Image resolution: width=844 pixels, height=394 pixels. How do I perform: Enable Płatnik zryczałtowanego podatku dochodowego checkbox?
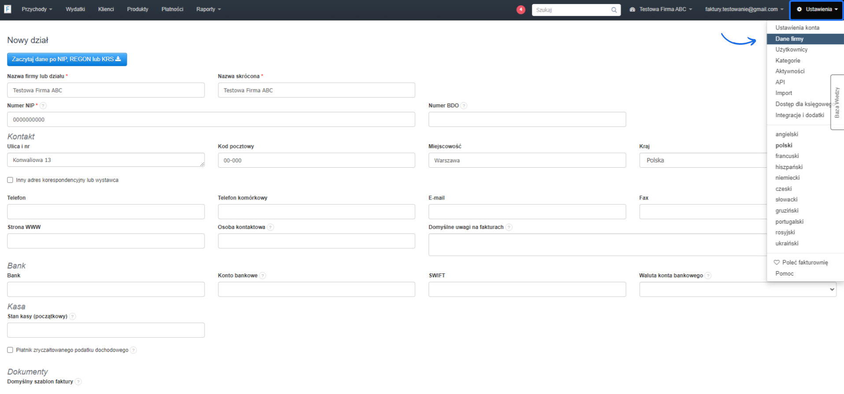(x=10, y=350)
